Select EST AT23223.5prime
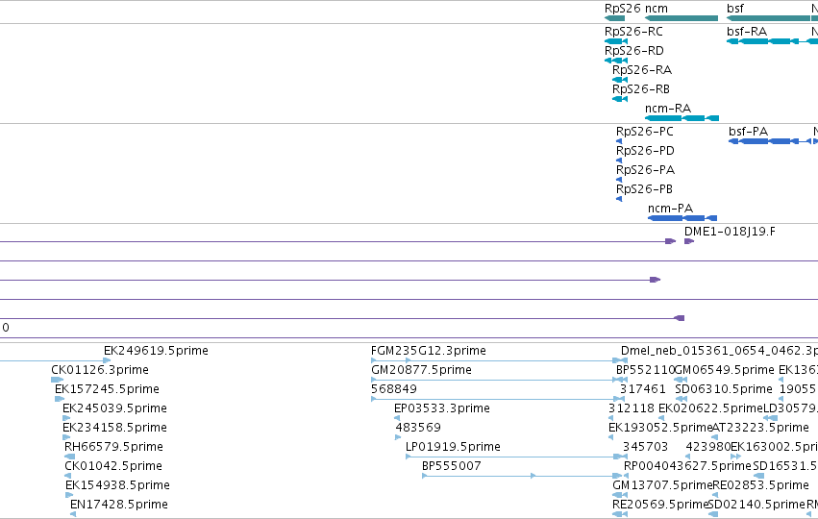 [x=760, y=428]
